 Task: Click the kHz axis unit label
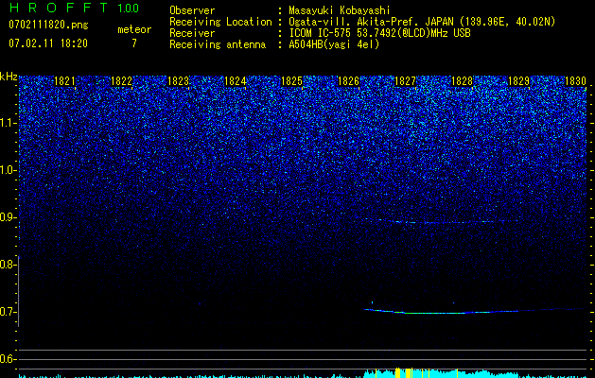[x=9, y=77]
